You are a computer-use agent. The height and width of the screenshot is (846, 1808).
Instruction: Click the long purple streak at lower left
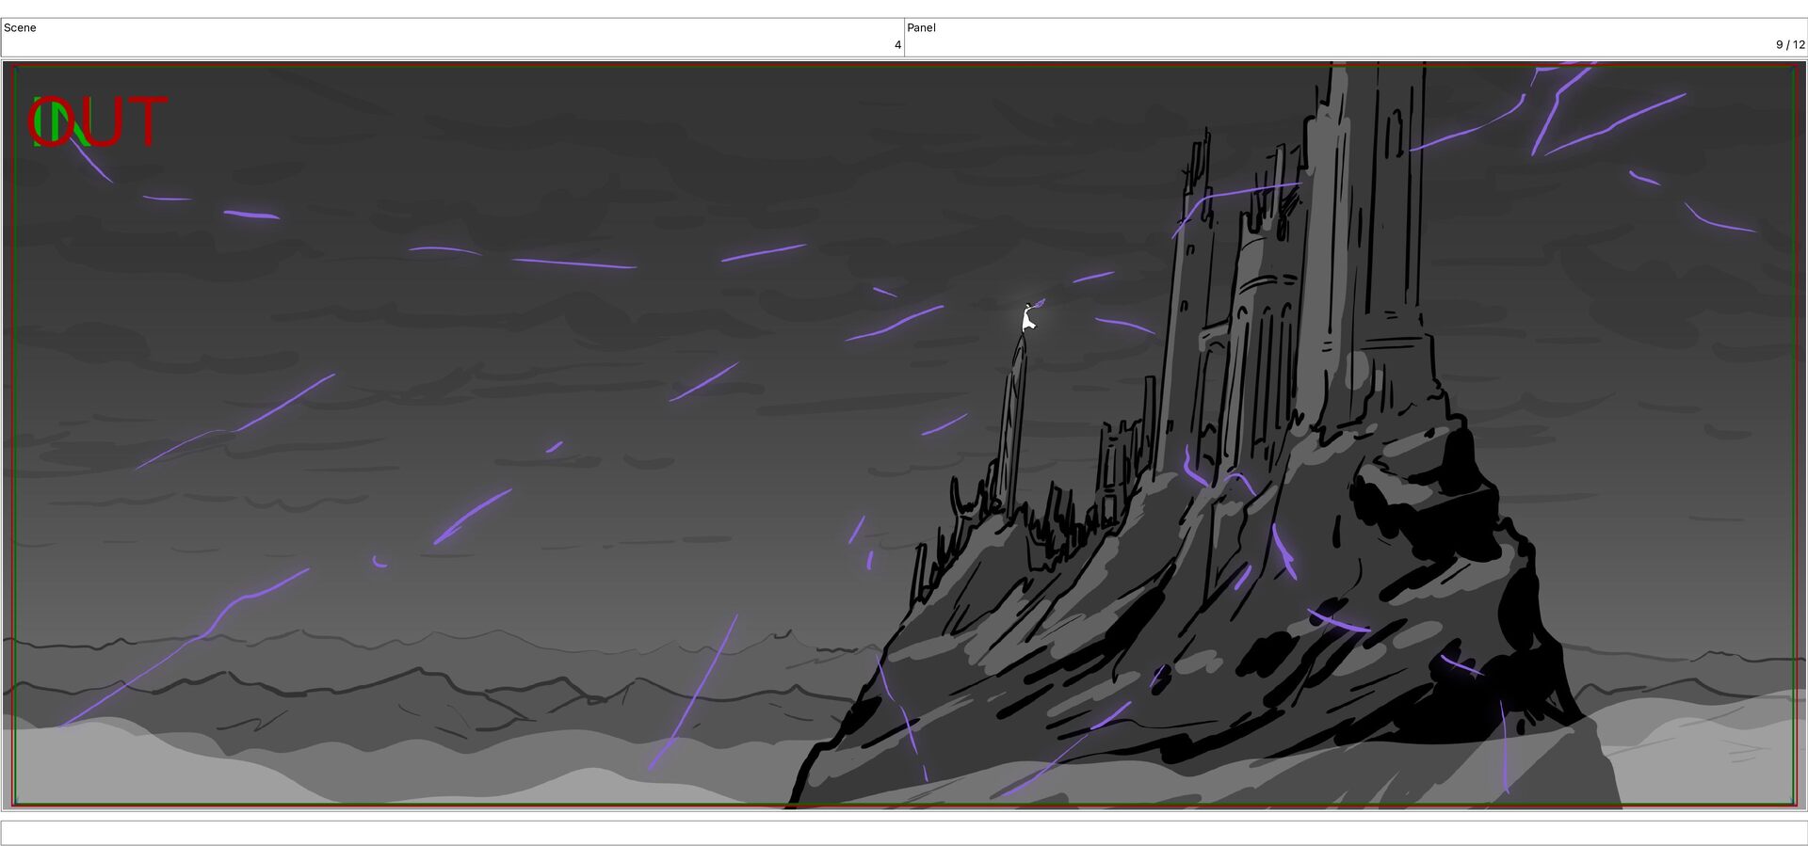pos(184,647)
